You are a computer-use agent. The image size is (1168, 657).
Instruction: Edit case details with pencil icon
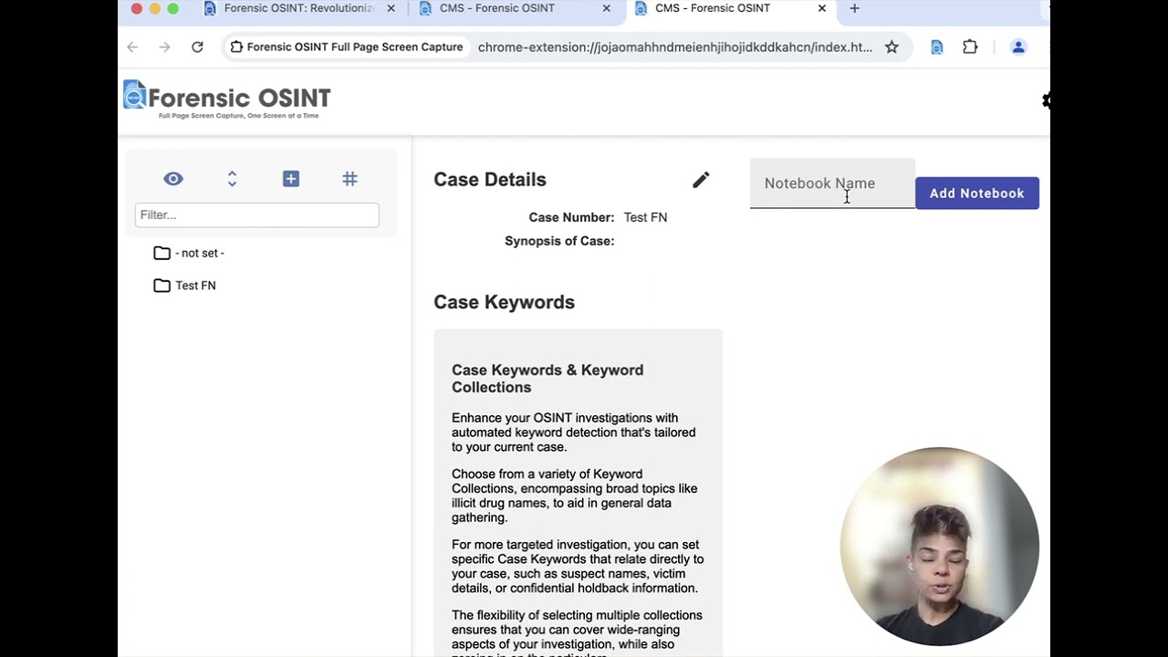click(x=701, y=180)
